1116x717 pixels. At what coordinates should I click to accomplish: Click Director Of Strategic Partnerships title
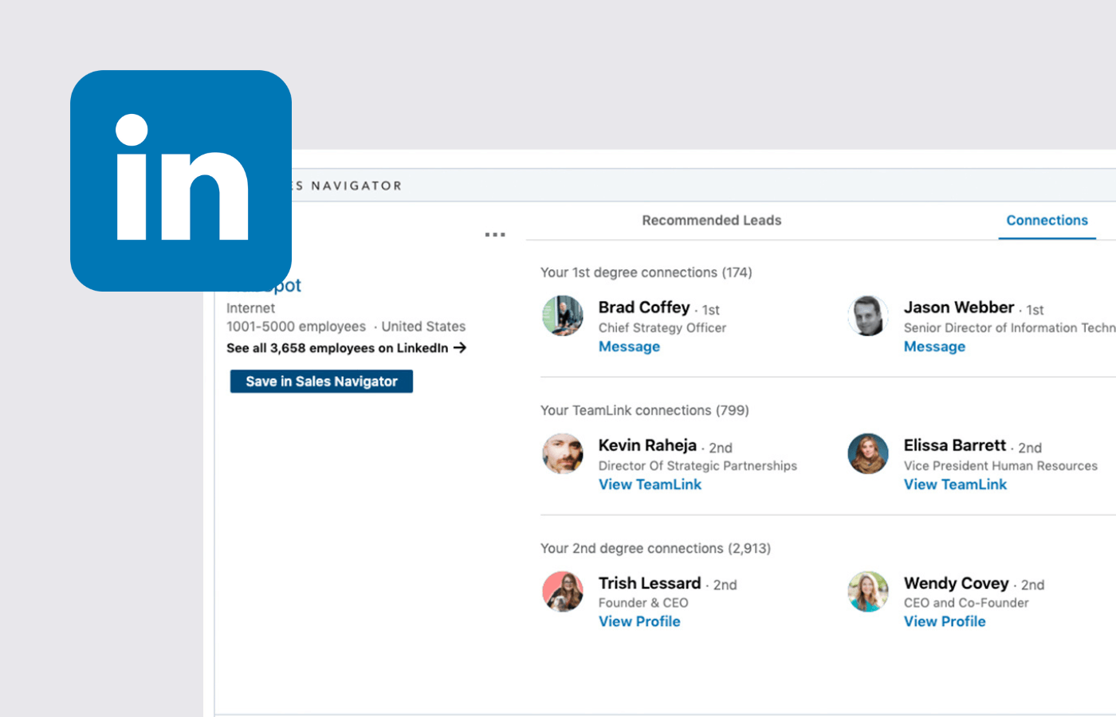697,465
